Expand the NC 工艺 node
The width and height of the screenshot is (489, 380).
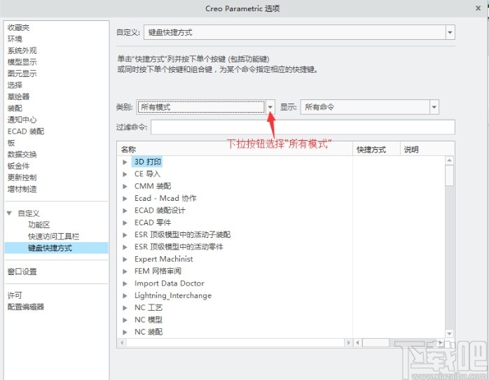pyautogui.click(x=125, y=308)
